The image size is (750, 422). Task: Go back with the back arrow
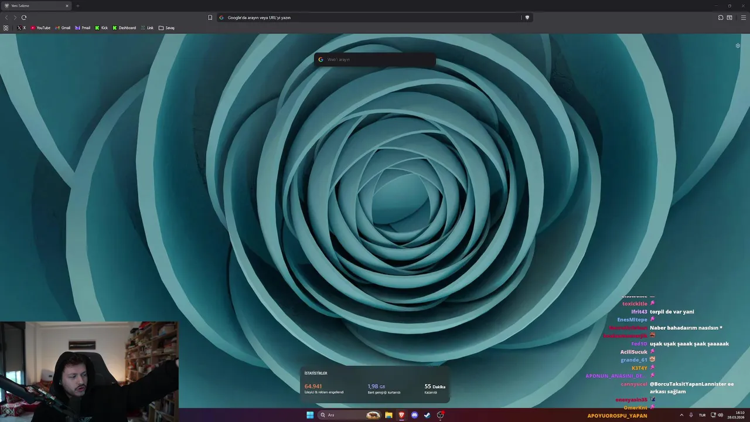click(x=6, y=18)
